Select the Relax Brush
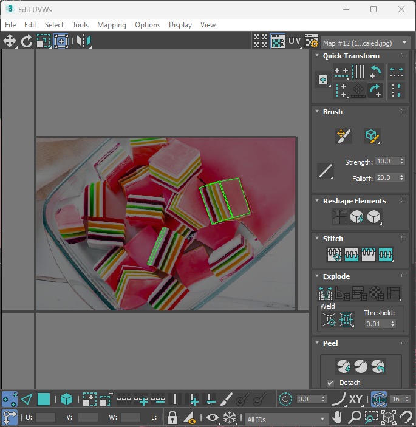416x427 pixels. [x=372, y=136]
